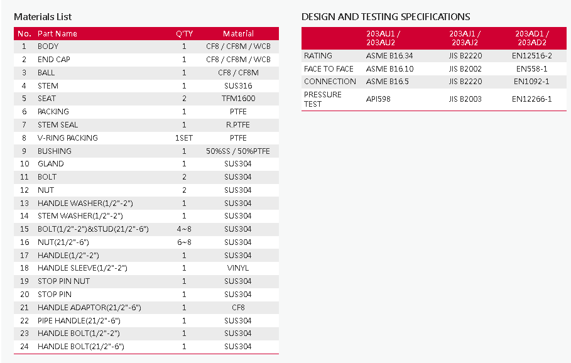Image resolution: width=571 pixels, height=363 pixels.
Task: Select the "STEM" part name in row 4
Action: coord(48,86)
